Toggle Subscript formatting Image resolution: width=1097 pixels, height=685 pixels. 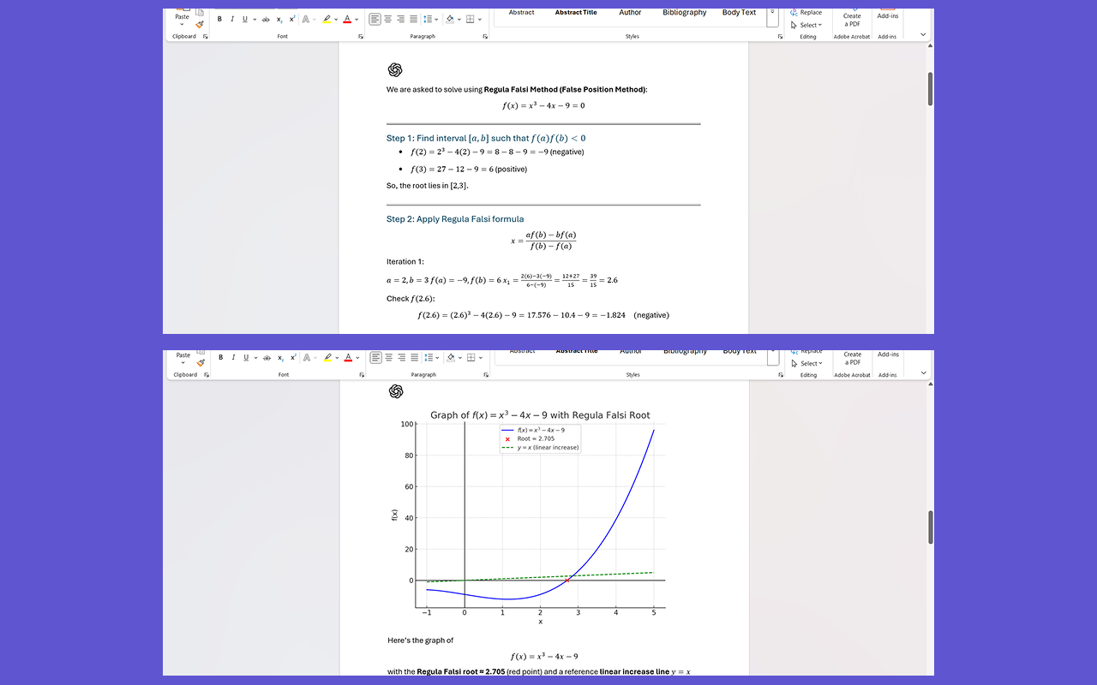pos(279,18)
